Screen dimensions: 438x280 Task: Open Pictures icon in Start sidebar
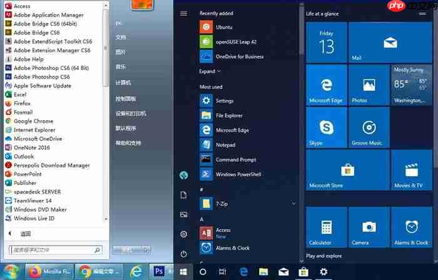point(183,214)
